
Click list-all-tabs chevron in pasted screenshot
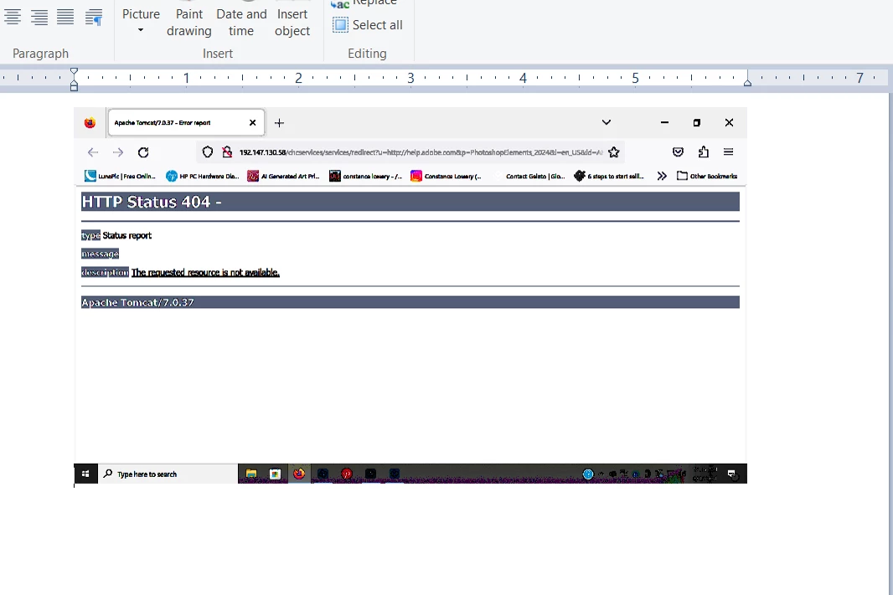(606, 122)
